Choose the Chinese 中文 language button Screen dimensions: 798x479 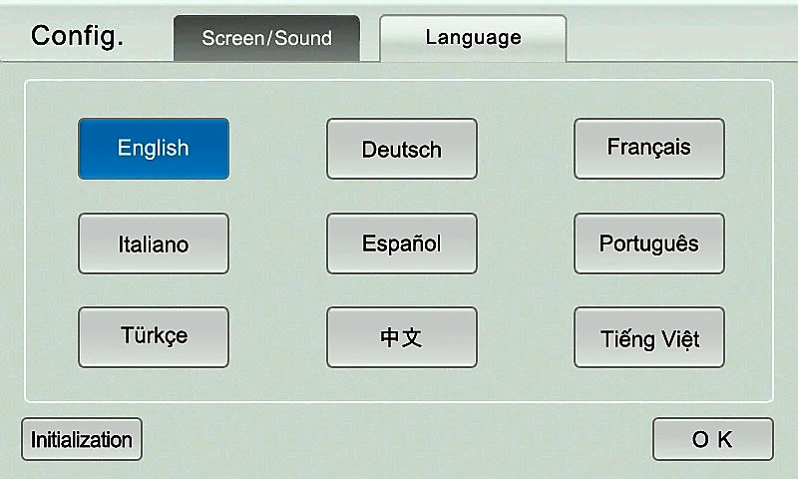tap(402, 337)
